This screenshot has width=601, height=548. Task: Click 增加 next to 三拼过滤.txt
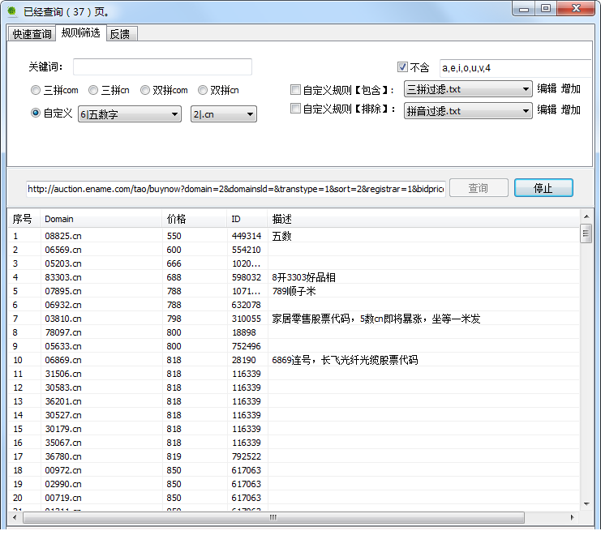click(x=571, y=89)
